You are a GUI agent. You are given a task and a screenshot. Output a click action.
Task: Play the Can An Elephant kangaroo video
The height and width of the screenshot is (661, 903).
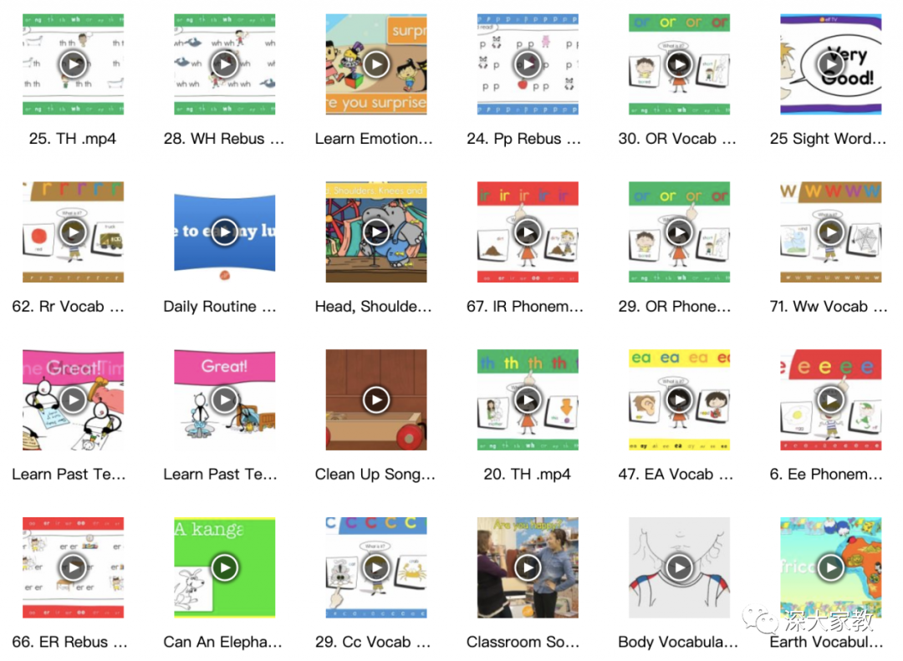(x=225, y=567)
